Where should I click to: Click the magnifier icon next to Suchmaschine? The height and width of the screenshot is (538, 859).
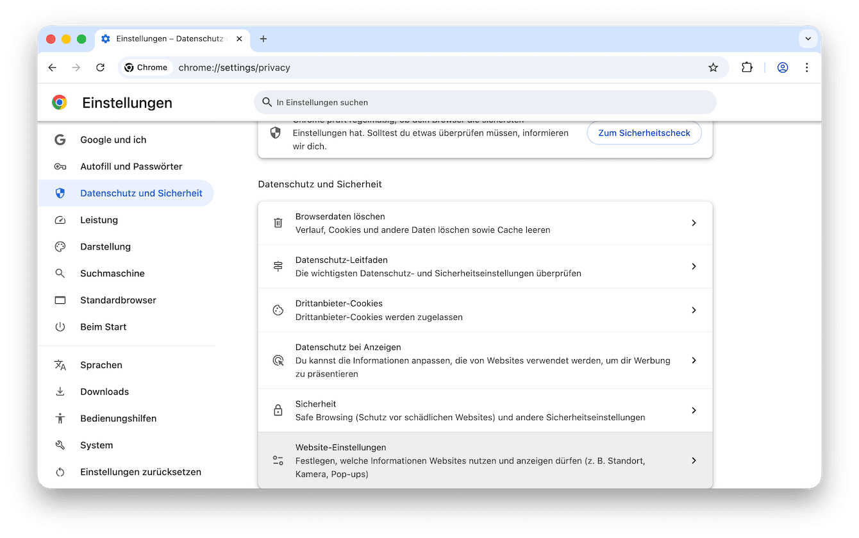60,273
